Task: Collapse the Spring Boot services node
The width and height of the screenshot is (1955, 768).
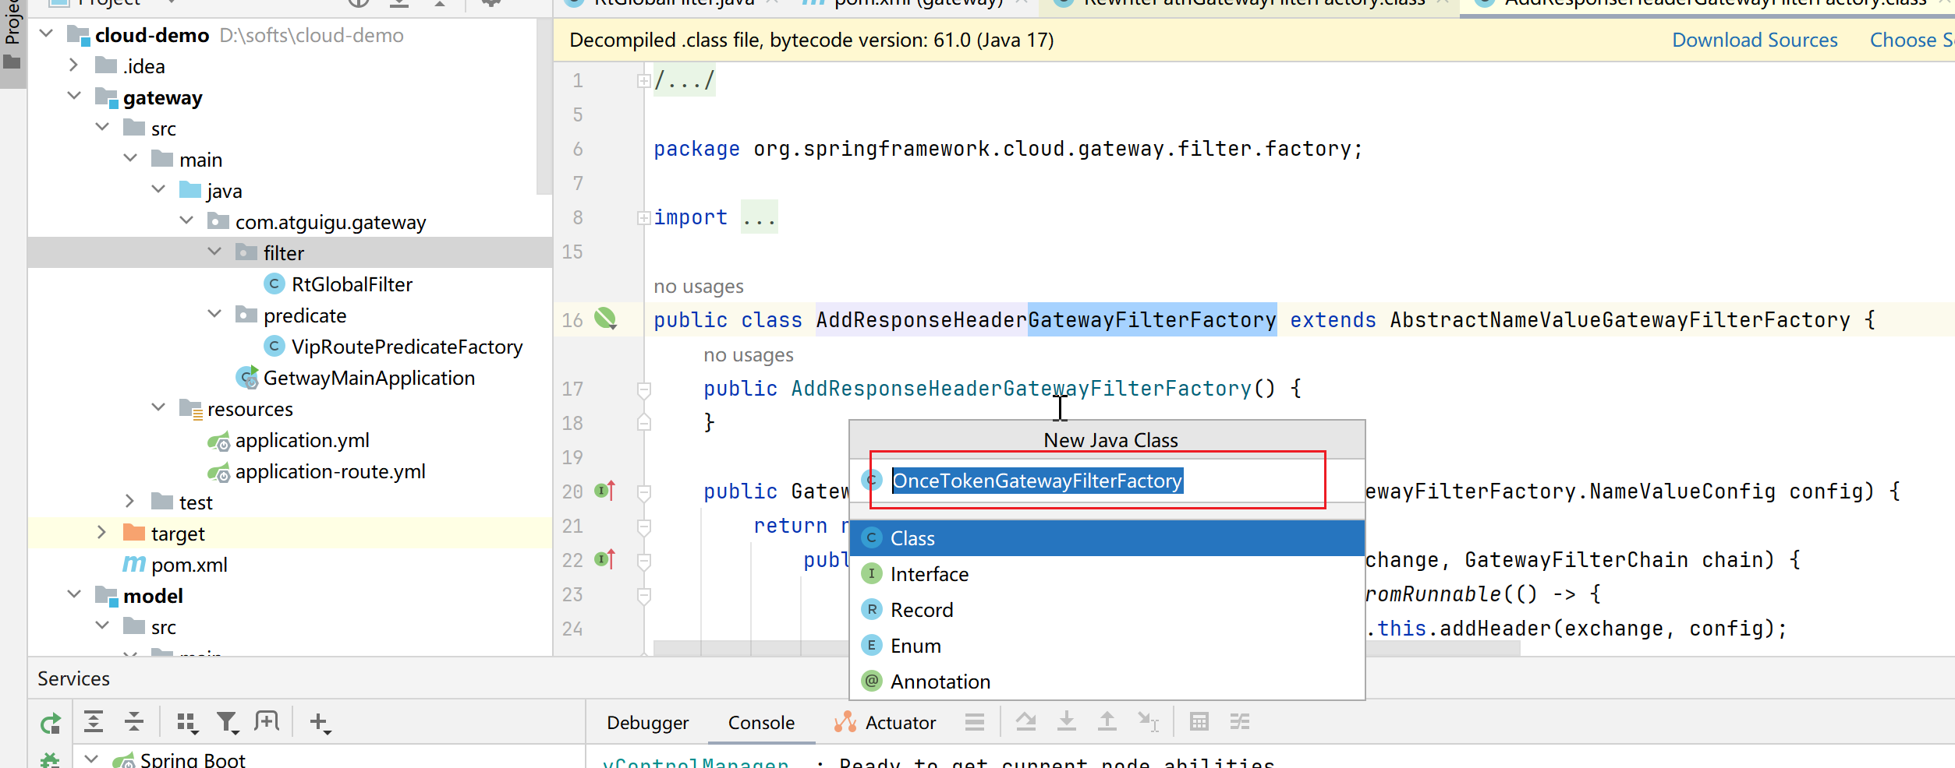Action: (91, 758)
